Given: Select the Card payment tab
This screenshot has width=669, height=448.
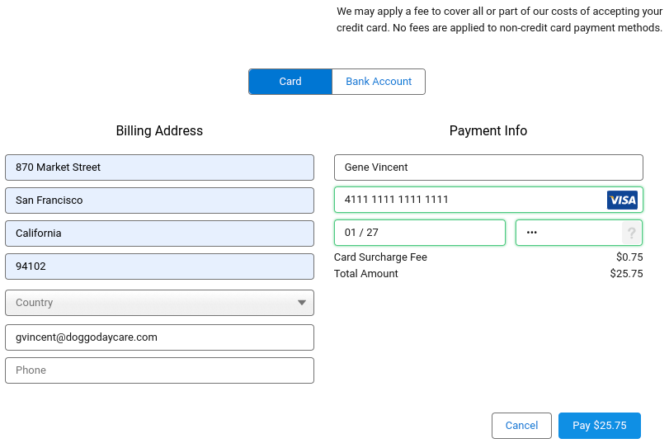Looking at the screenshot, I should point(290,82).
